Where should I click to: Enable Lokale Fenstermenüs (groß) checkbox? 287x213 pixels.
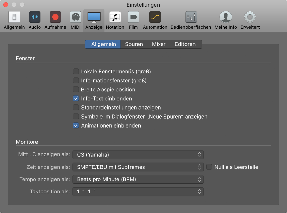76,72
